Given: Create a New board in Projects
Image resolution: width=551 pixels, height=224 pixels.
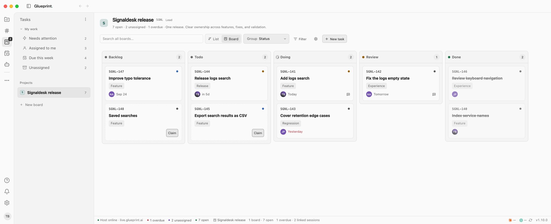Looking at the screenshot, I should (x=31, y=105).
